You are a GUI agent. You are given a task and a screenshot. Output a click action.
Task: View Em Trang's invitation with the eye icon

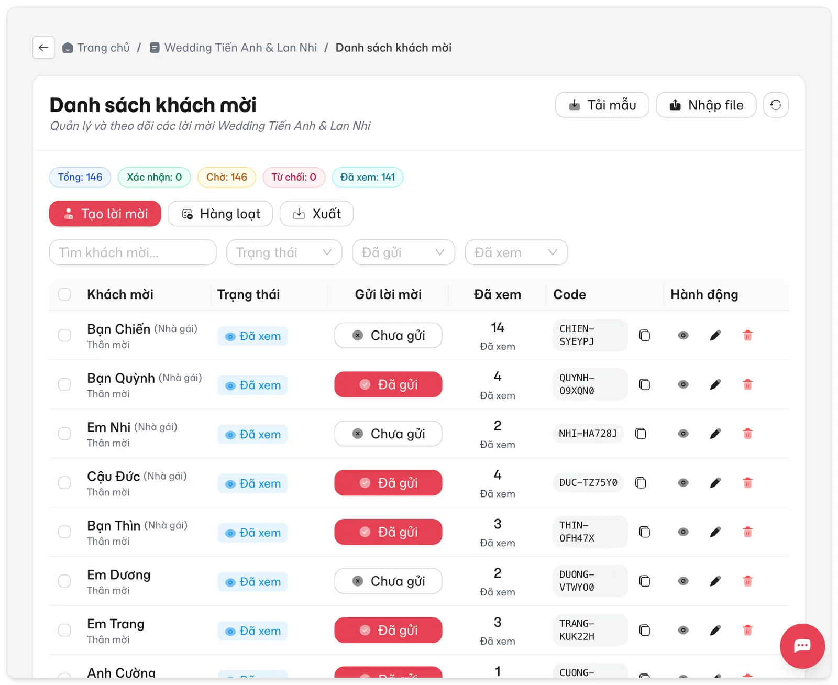pyautogui.click(x=683, y=630)
